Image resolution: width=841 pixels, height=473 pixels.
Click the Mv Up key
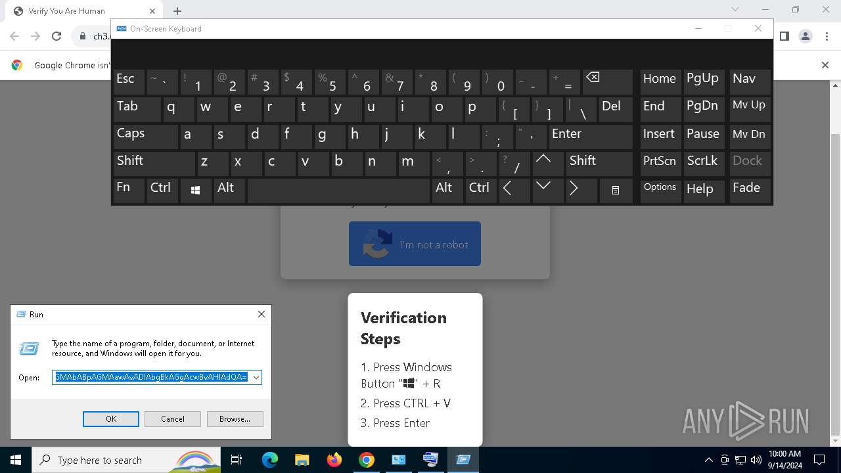[750, 109]
